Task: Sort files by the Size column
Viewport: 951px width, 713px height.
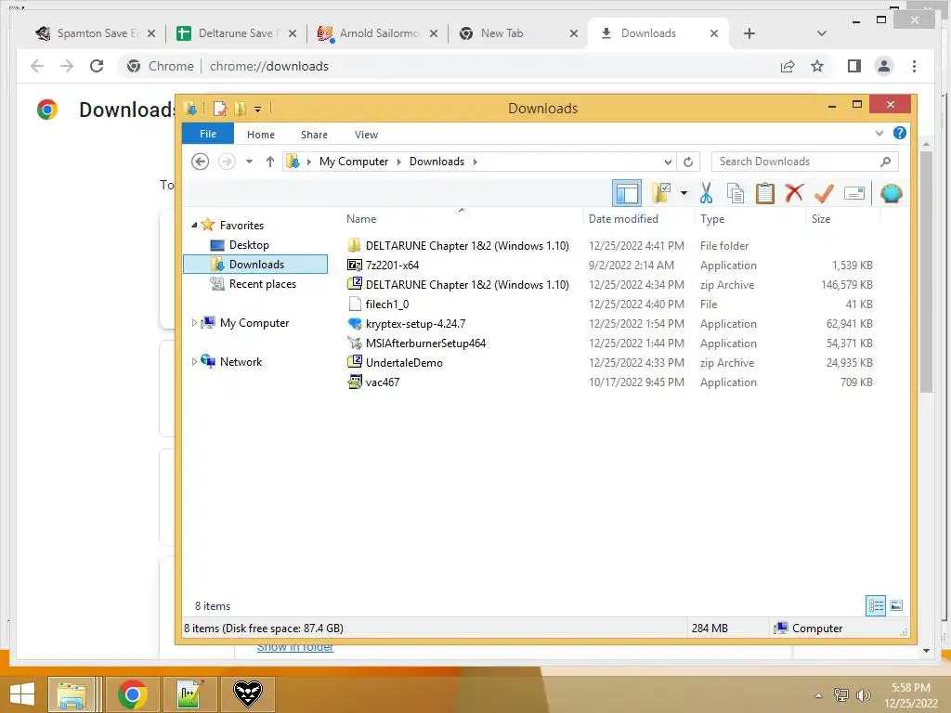Action: coord(821,219)
